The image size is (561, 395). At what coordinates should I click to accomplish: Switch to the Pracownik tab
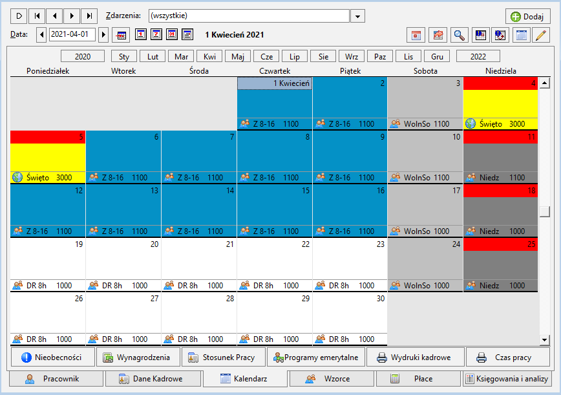point(56,379)
